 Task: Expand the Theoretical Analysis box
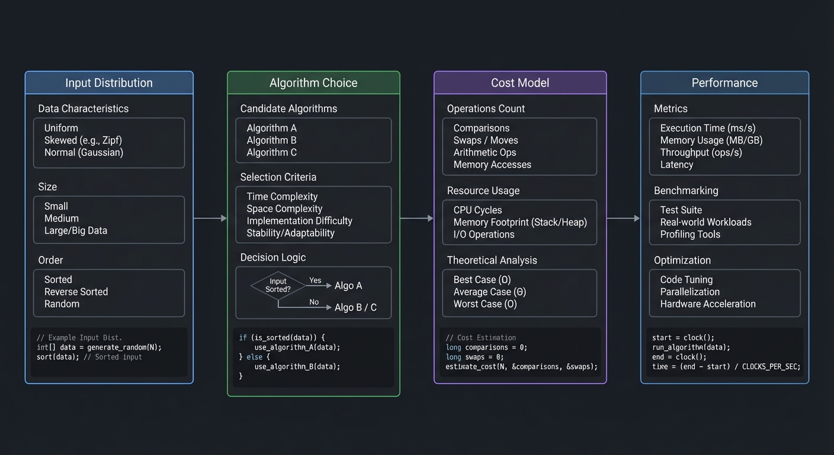pos(519,293)
